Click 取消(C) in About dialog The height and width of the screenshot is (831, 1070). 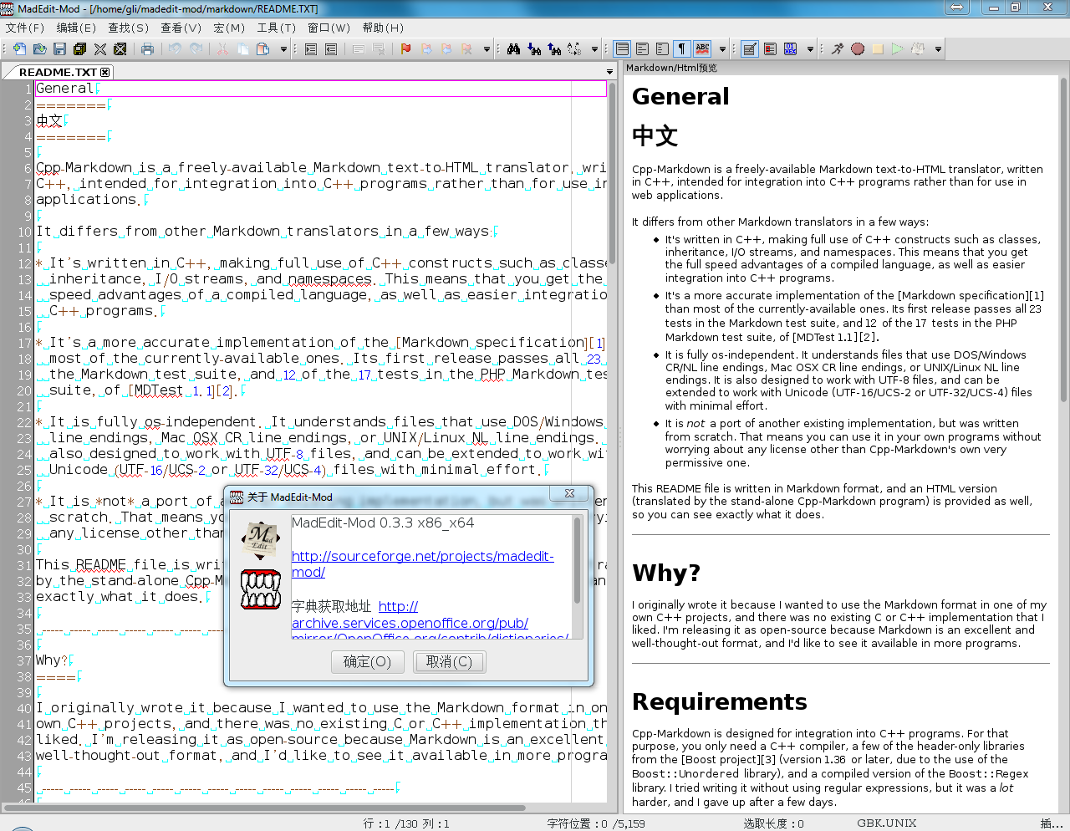coord(449,662)
